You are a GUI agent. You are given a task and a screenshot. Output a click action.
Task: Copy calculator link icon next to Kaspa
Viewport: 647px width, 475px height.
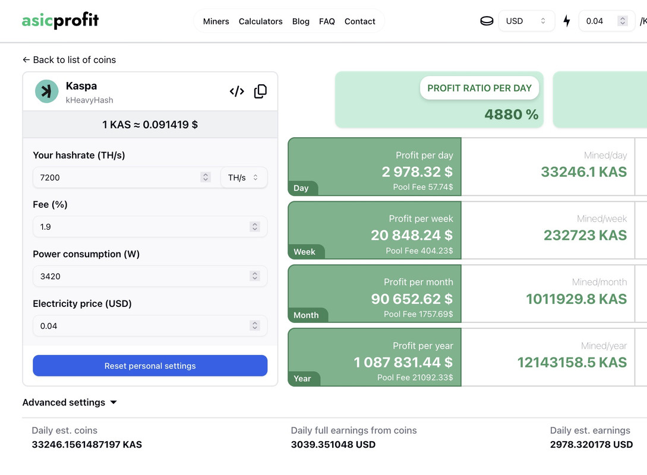pyautogui.click(x=260, y=91)
